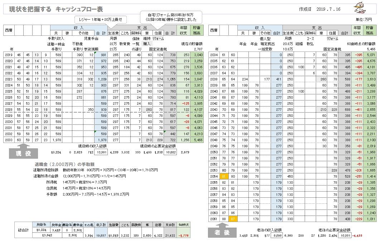The image size is (382, 242).
Task: Select the year cell 2034
Action: click(x=214, y=55)
